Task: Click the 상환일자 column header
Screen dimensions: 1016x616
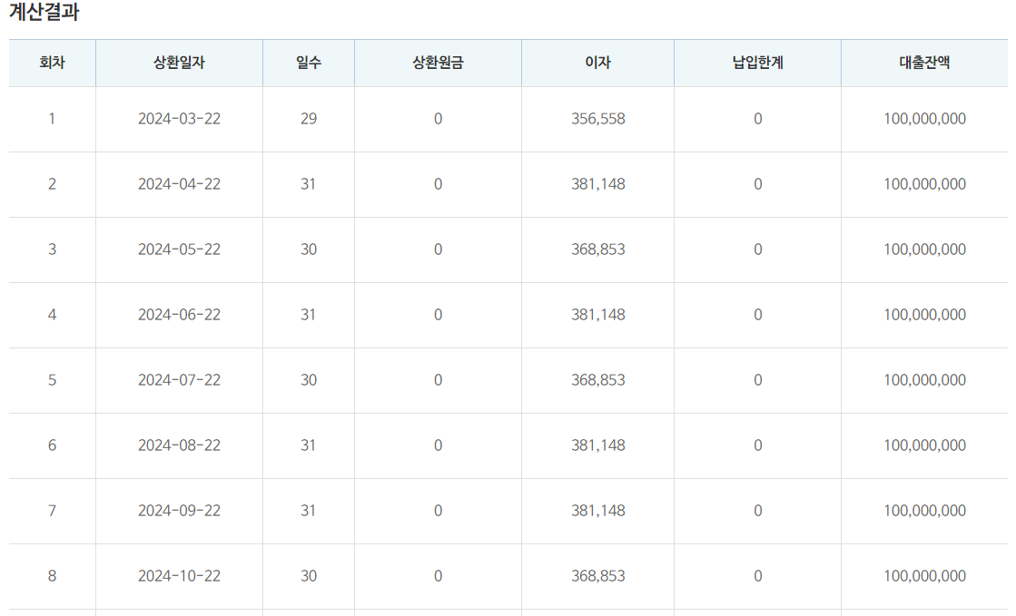Action: click(178, 62)
